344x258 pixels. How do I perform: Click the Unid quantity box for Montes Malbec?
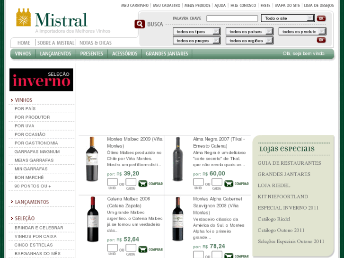pyautogui.click(x=112, y=182)
